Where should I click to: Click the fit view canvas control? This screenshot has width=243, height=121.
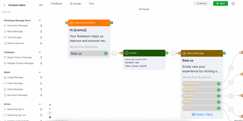pyautogui.click(x=50, y=113)
